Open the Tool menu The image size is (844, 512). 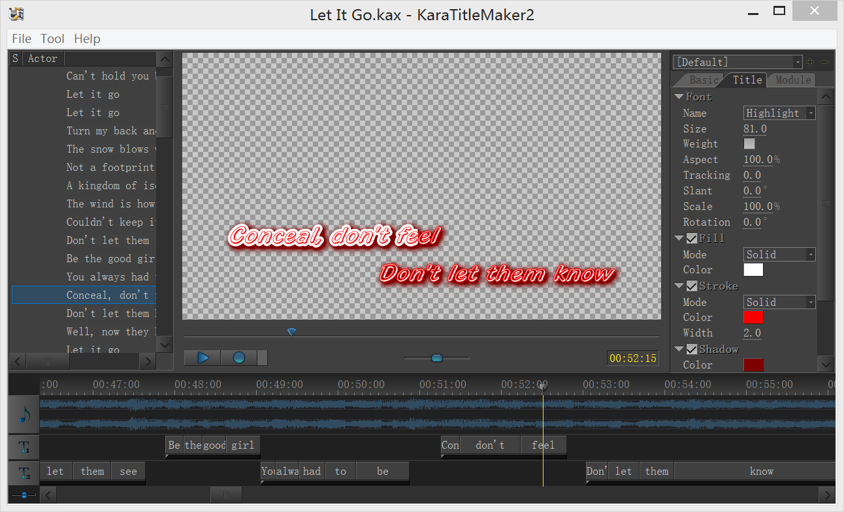tap(52, 38)
